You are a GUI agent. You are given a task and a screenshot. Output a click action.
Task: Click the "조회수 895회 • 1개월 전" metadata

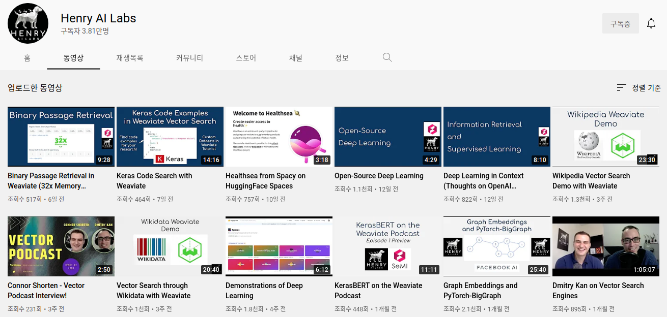[x=583, y=309]
